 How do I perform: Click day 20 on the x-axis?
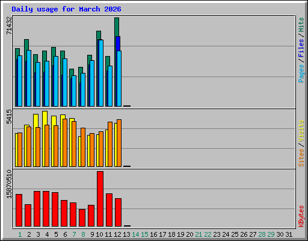pos(189,234)
